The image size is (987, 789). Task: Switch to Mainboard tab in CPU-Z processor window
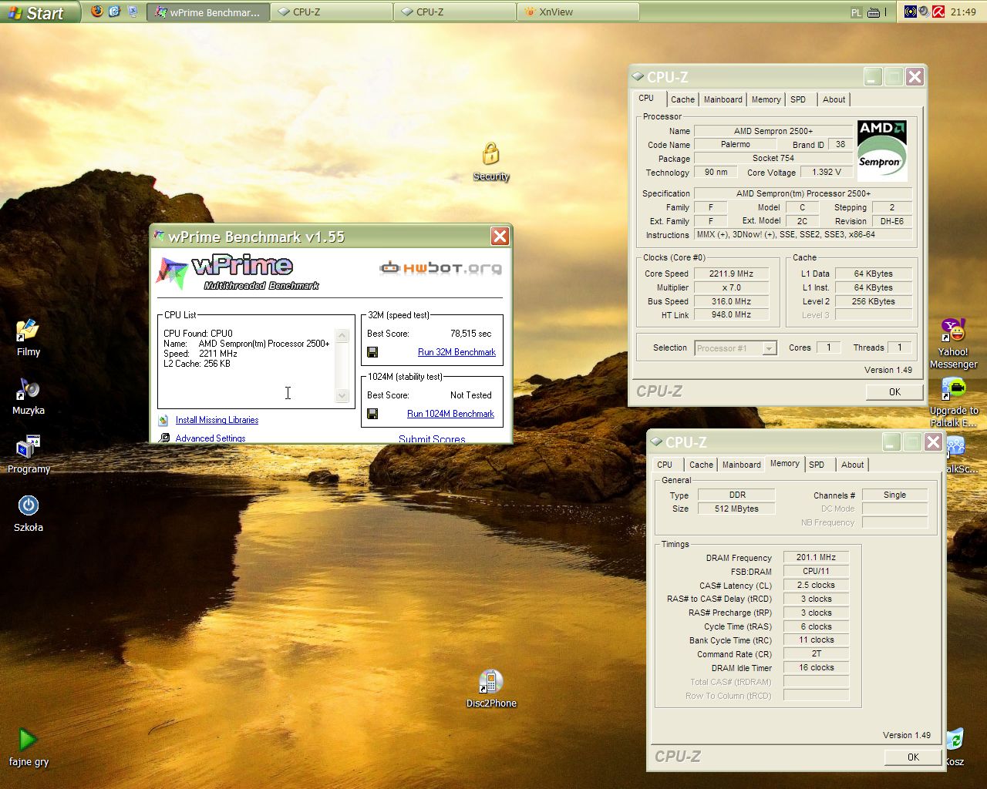(723, 99)
